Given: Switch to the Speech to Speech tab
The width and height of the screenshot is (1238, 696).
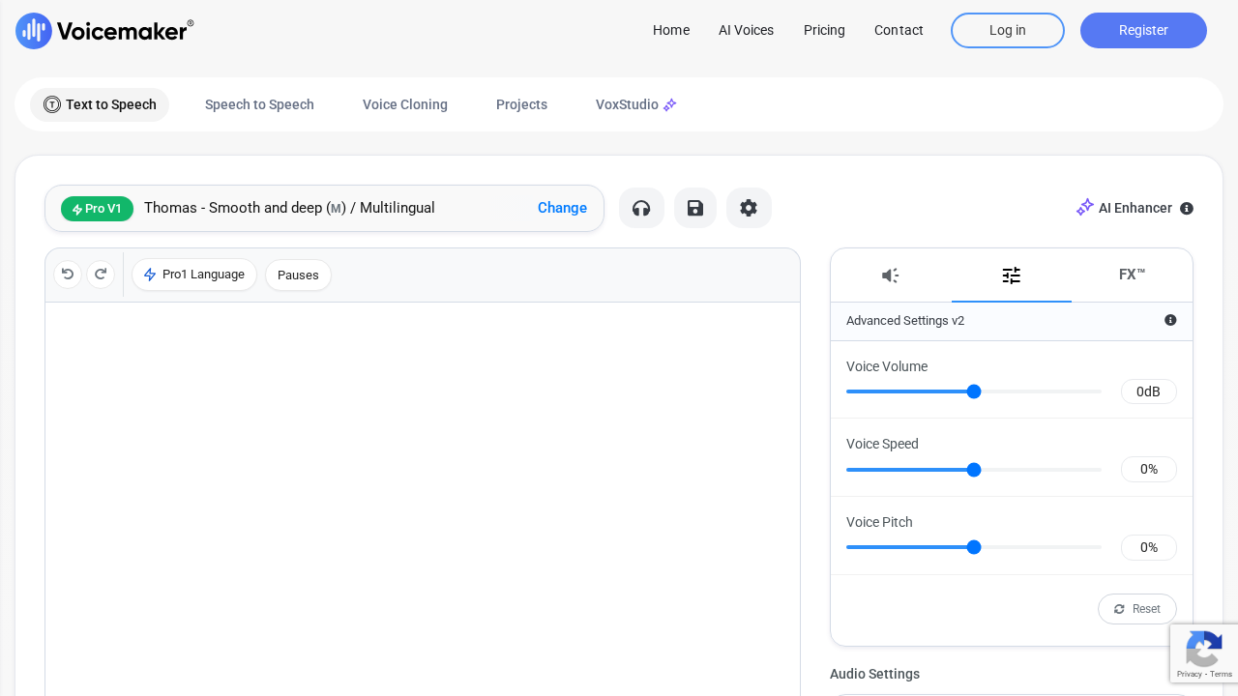Looking at the screenshot, I should click(x=259, y=104).
